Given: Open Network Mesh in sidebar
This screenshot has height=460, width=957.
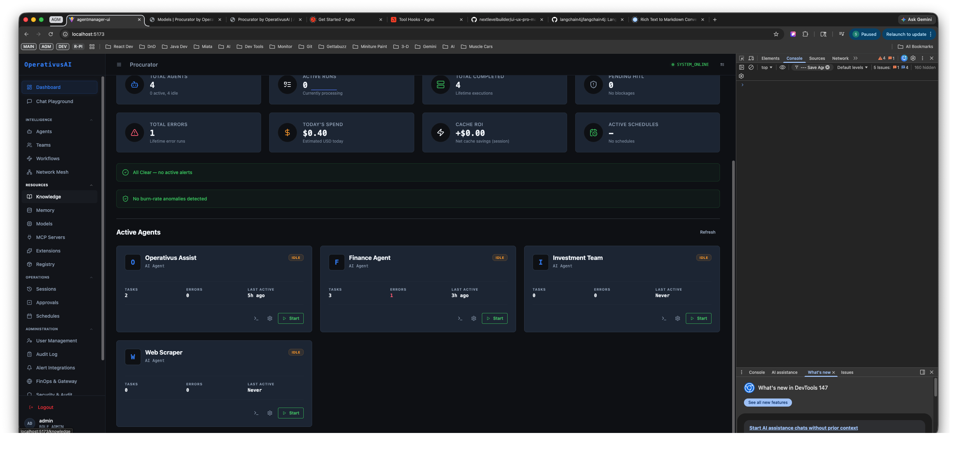Looking at the screenshot, I should (x=60, y=172).
